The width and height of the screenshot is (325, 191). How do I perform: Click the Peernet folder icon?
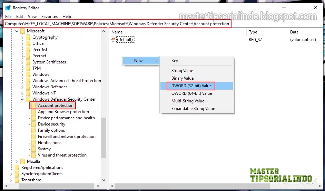[28, 56]
